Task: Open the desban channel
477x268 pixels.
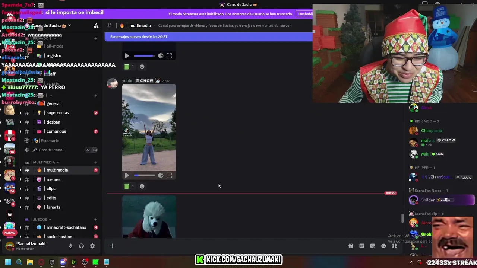Action: [61, 122]
